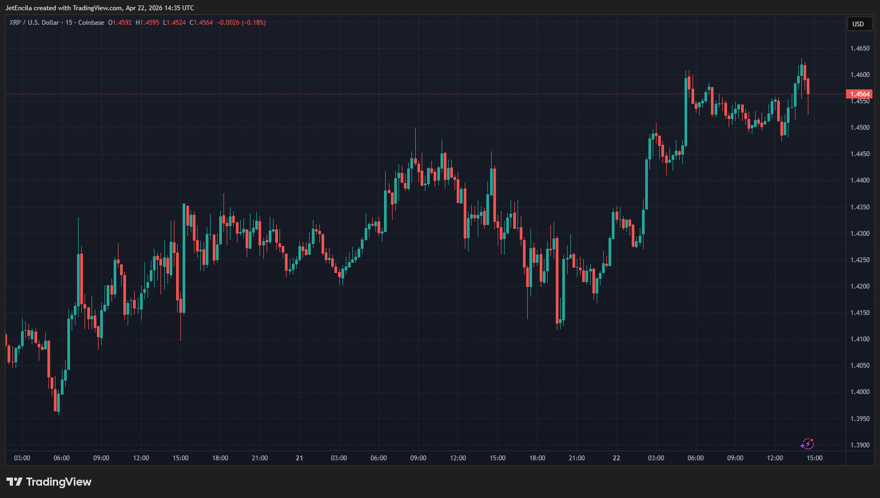The width and height of the screenshot is (880, 498).
Task: Click the date label 22 on time axis
Action: pyautogui.click(x=616, y=458)
